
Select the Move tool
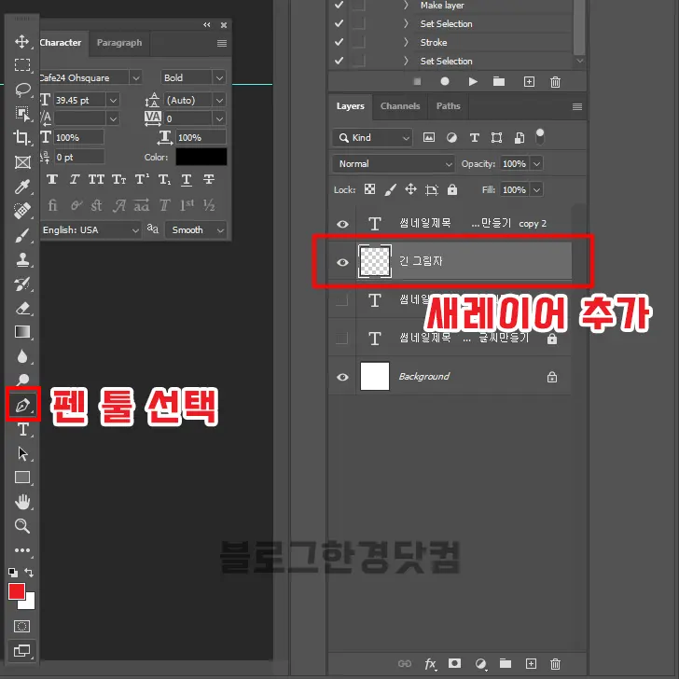(21, 42)
